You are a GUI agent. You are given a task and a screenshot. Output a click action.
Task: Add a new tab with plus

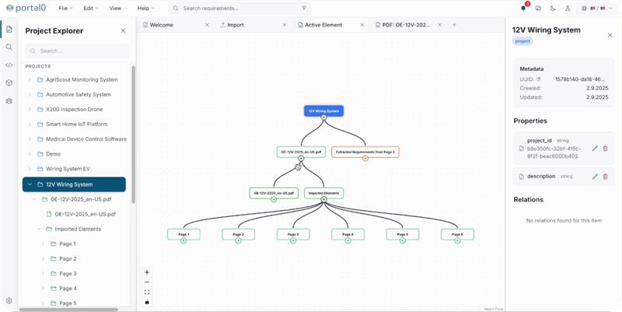454,25
